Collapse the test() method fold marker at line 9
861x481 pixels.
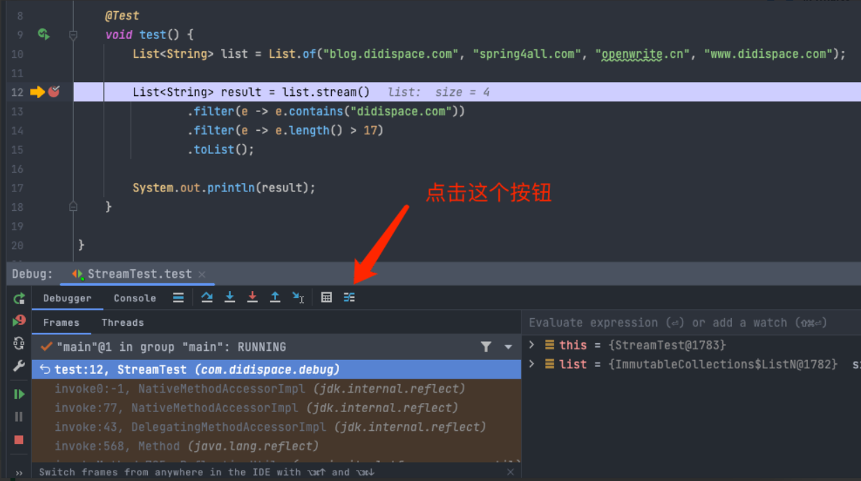pos(73,34)
